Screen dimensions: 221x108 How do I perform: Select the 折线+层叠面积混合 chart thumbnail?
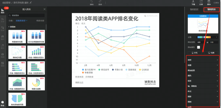(17, 84)
